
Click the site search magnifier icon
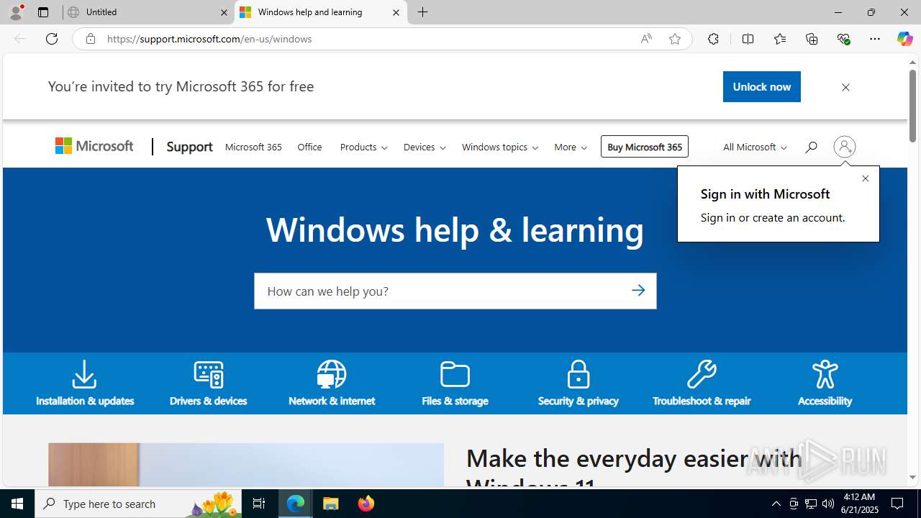click(x=811, y=147)
